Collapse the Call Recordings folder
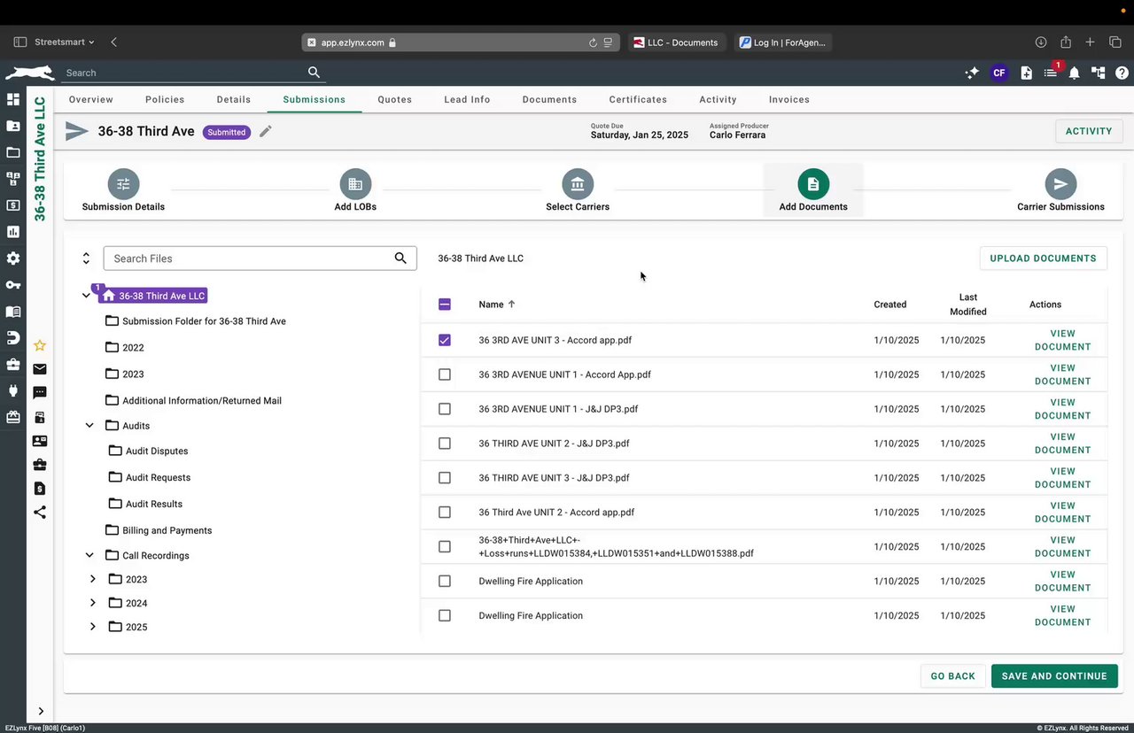This screenshot has width=1134, height=733. click(x=89, y=556)
